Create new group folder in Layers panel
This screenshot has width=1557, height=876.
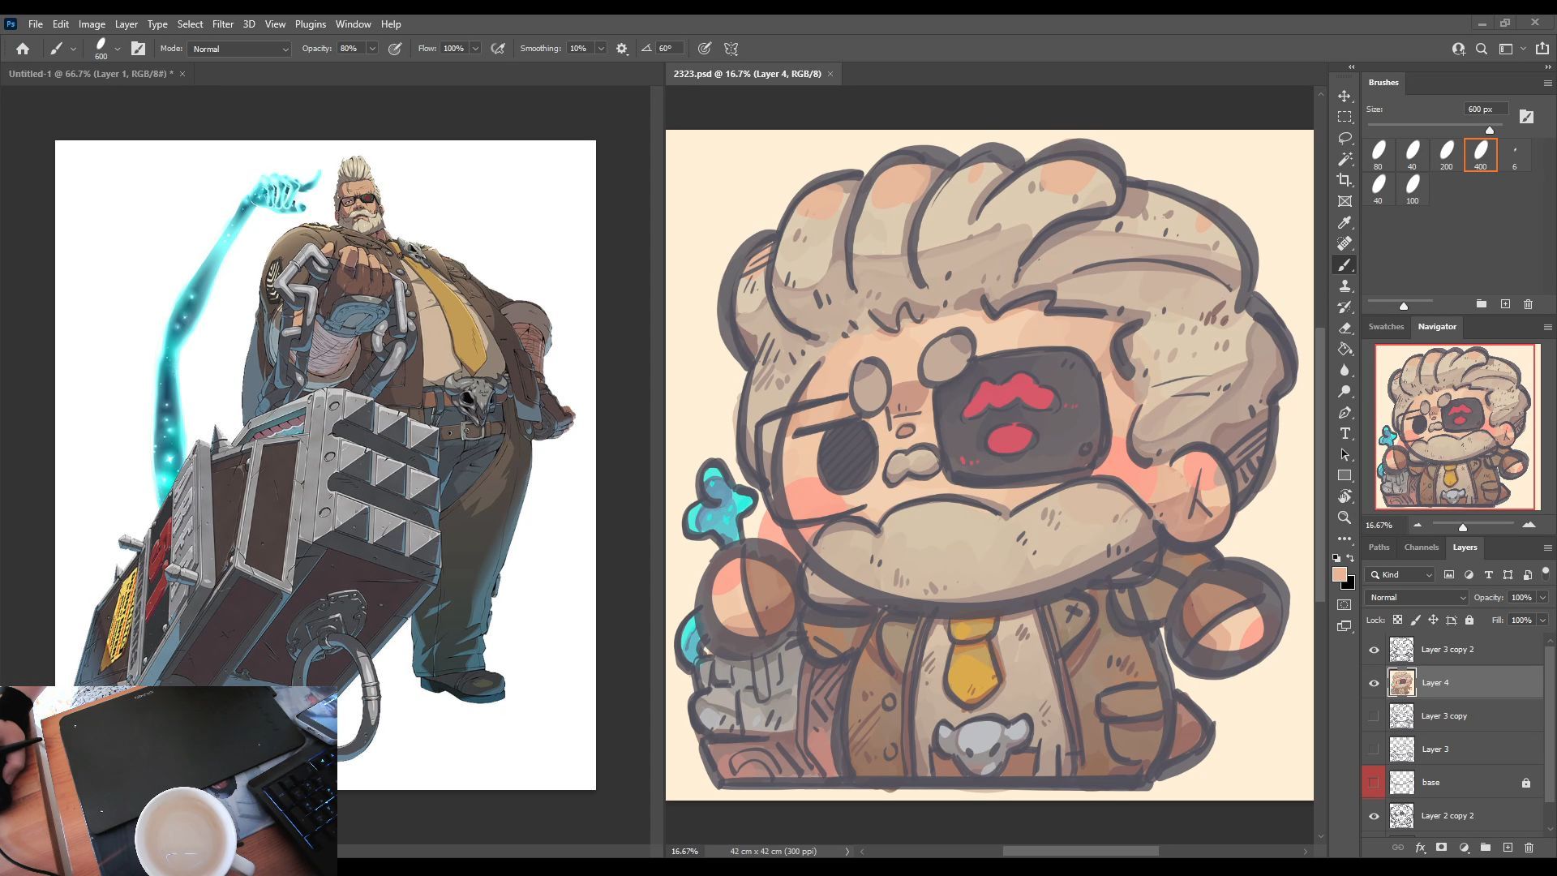tap(1486, 848)
